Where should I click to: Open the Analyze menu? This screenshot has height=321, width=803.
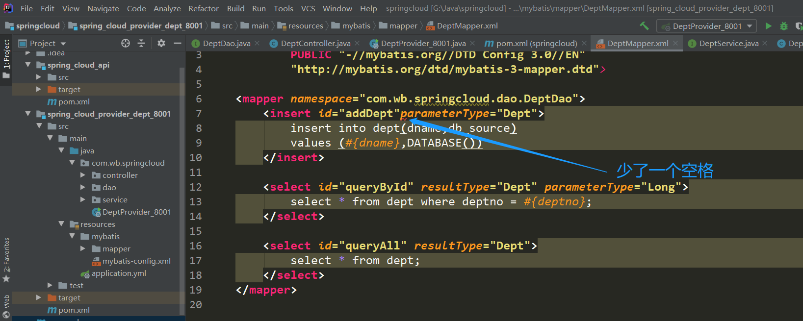click(167, 8)
